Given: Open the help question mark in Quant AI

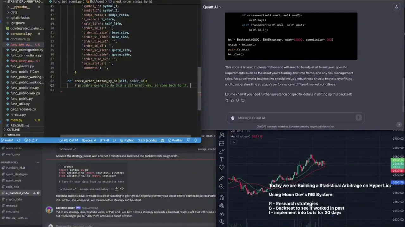Looking at the screenshot, I should tap(399, 125).
